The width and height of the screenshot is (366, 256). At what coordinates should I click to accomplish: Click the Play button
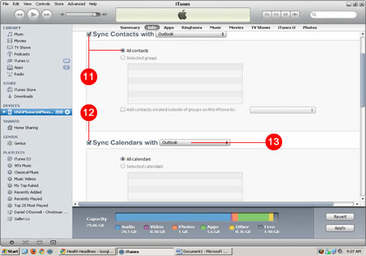coord(33,15)
